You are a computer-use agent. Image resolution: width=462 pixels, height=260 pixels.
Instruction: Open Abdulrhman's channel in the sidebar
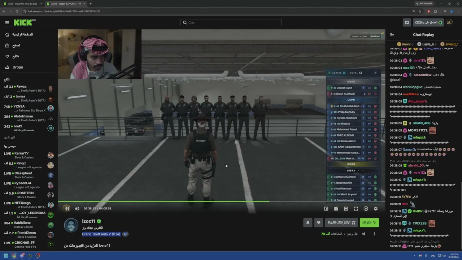point(29,118)
